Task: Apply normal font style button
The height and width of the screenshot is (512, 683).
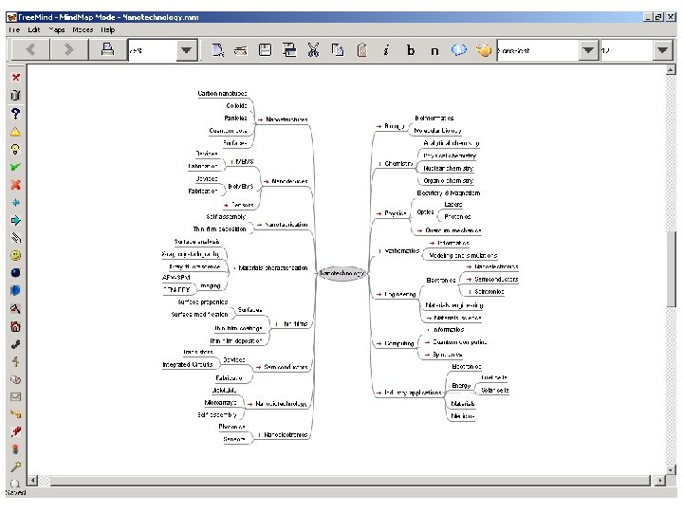Action: pos(434,51)
